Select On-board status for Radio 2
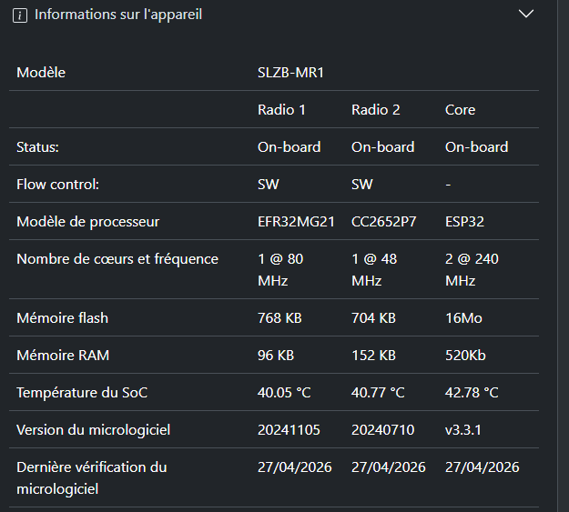569x512 pixels. coord(383,146)
